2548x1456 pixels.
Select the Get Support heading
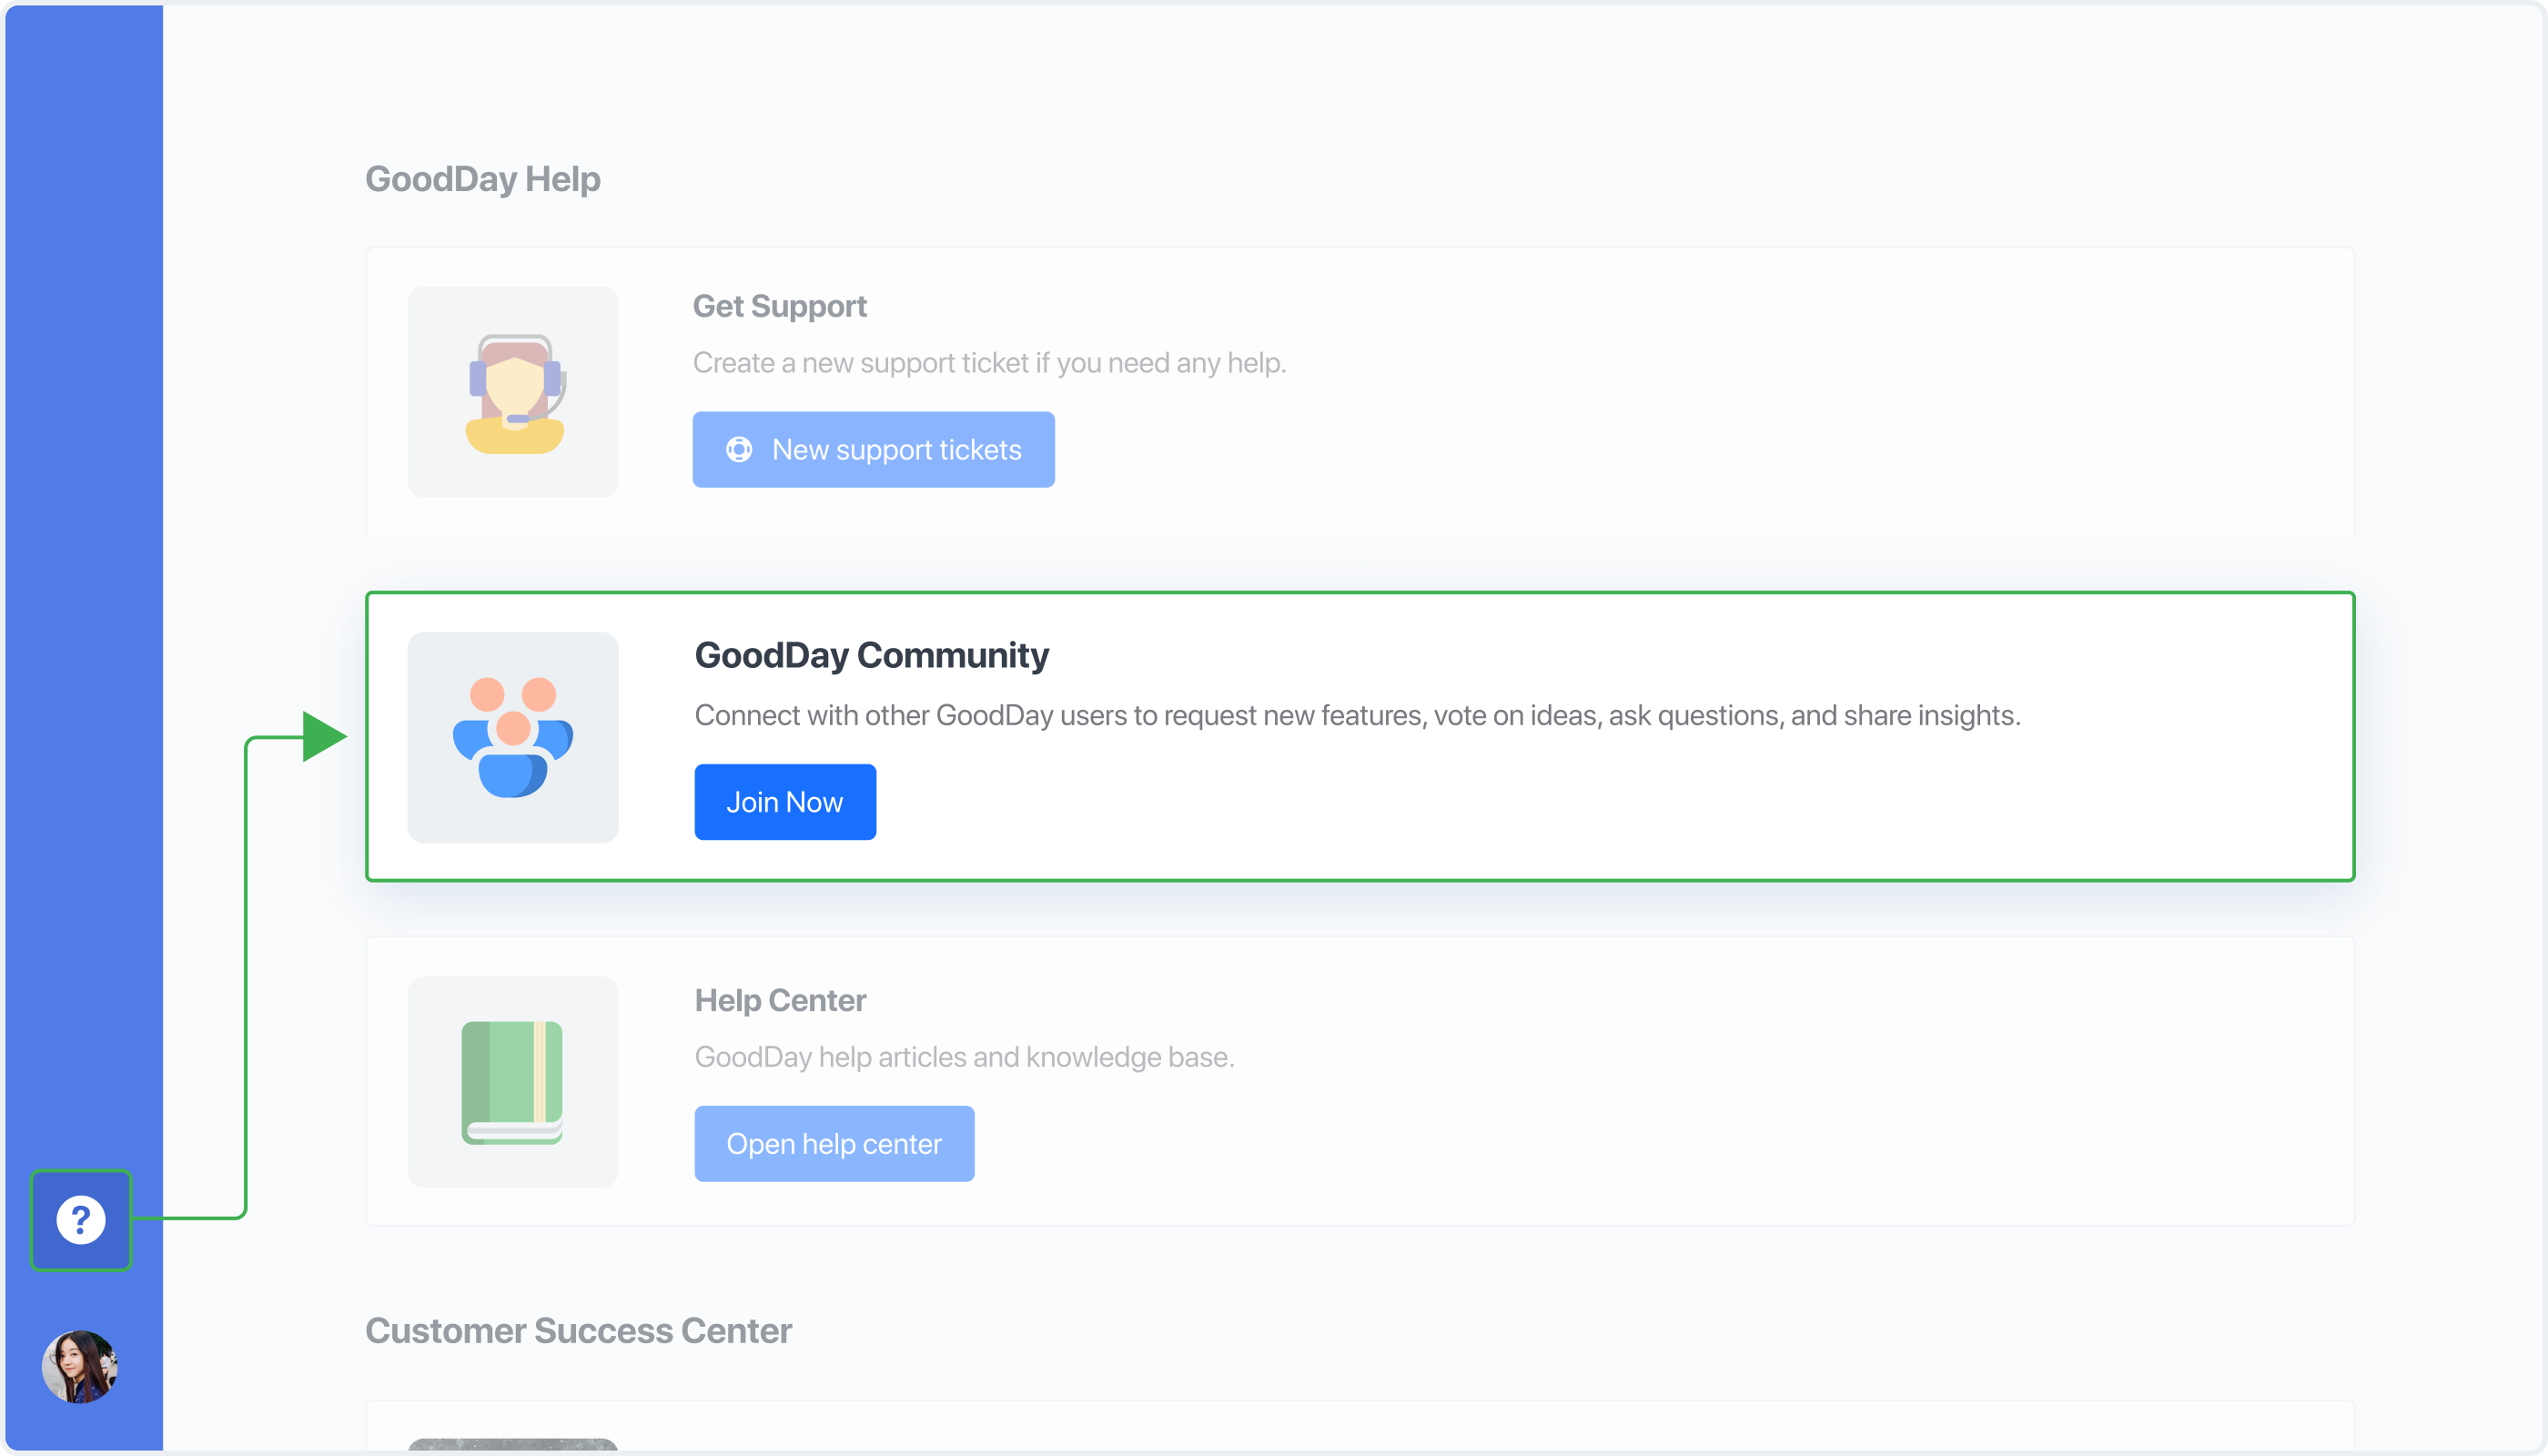[779, 306]
